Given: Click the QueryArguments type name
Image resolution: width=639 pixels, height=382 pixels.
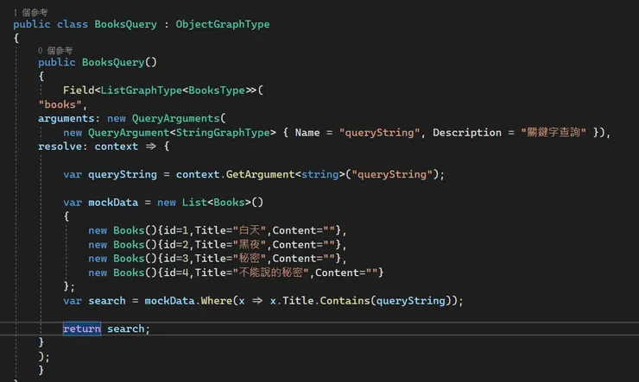Looking at the screenshot, I should pyautogui.click(x=175, y=118).
